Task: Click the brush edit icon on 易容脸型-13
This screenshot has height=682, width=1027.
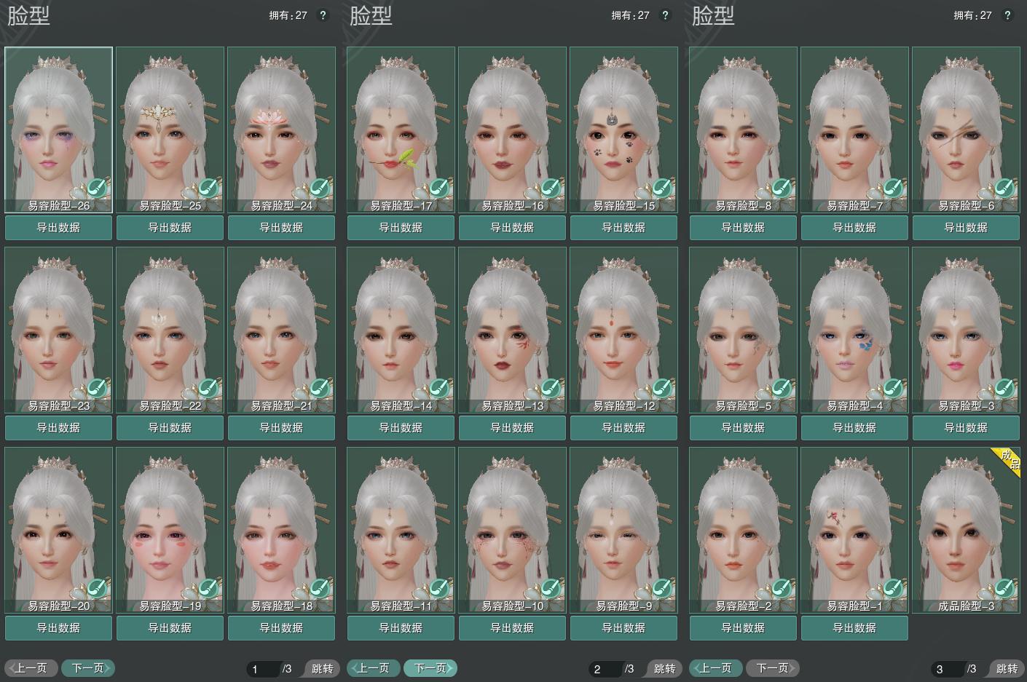Action: (551, 389)
